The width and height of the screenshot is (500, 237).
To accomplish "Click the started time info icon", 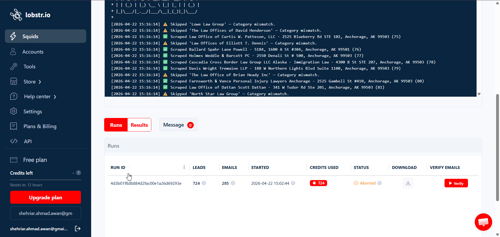I will [293, 183].
